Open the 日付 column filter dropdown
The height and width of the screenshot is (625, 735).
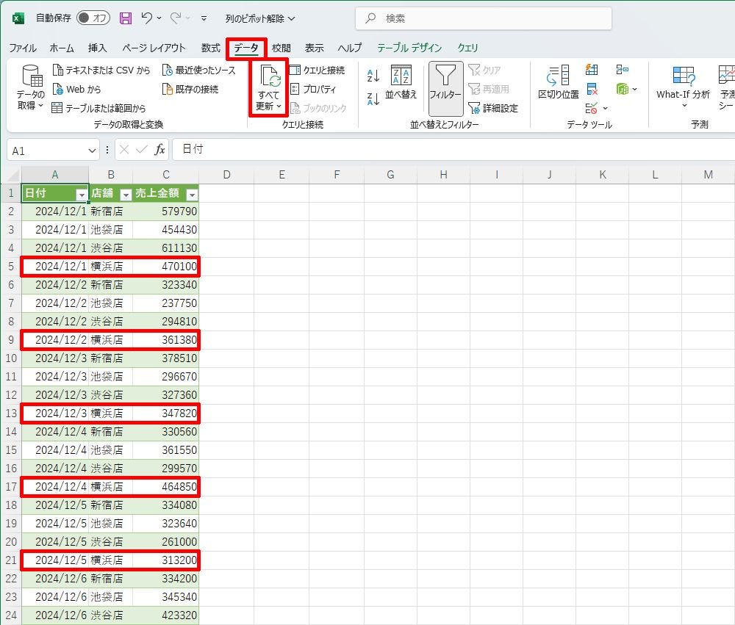point(81,195)
